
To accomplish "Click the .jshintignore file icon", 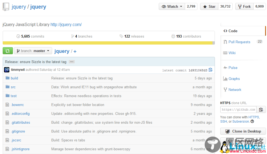I will (7, 149).
